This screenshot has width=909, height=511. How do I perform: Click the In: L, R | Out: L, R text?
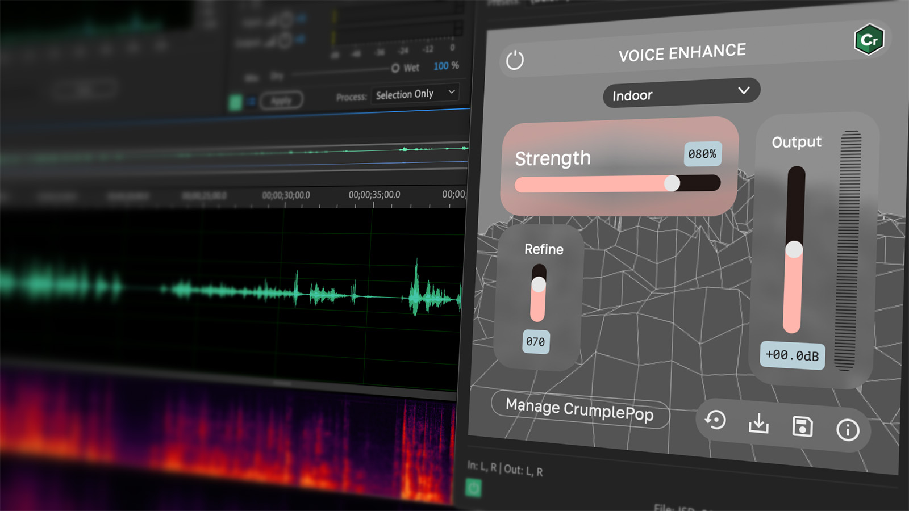click(x=504, y=468)
